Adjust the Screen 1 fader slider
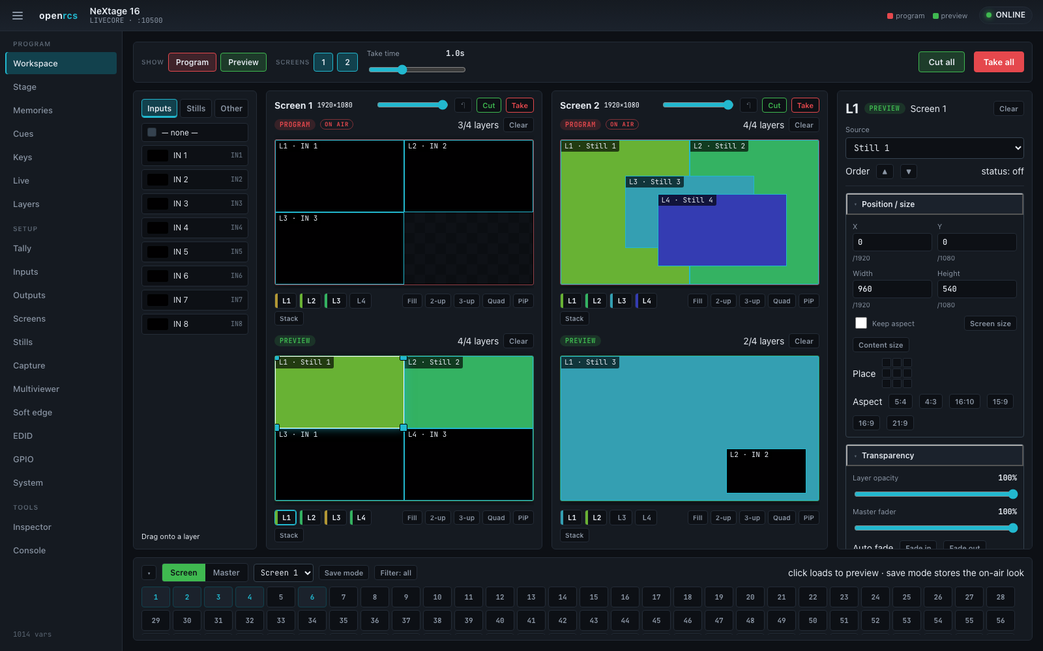This screenshot has height=651, width=1043. click(412, 105)
